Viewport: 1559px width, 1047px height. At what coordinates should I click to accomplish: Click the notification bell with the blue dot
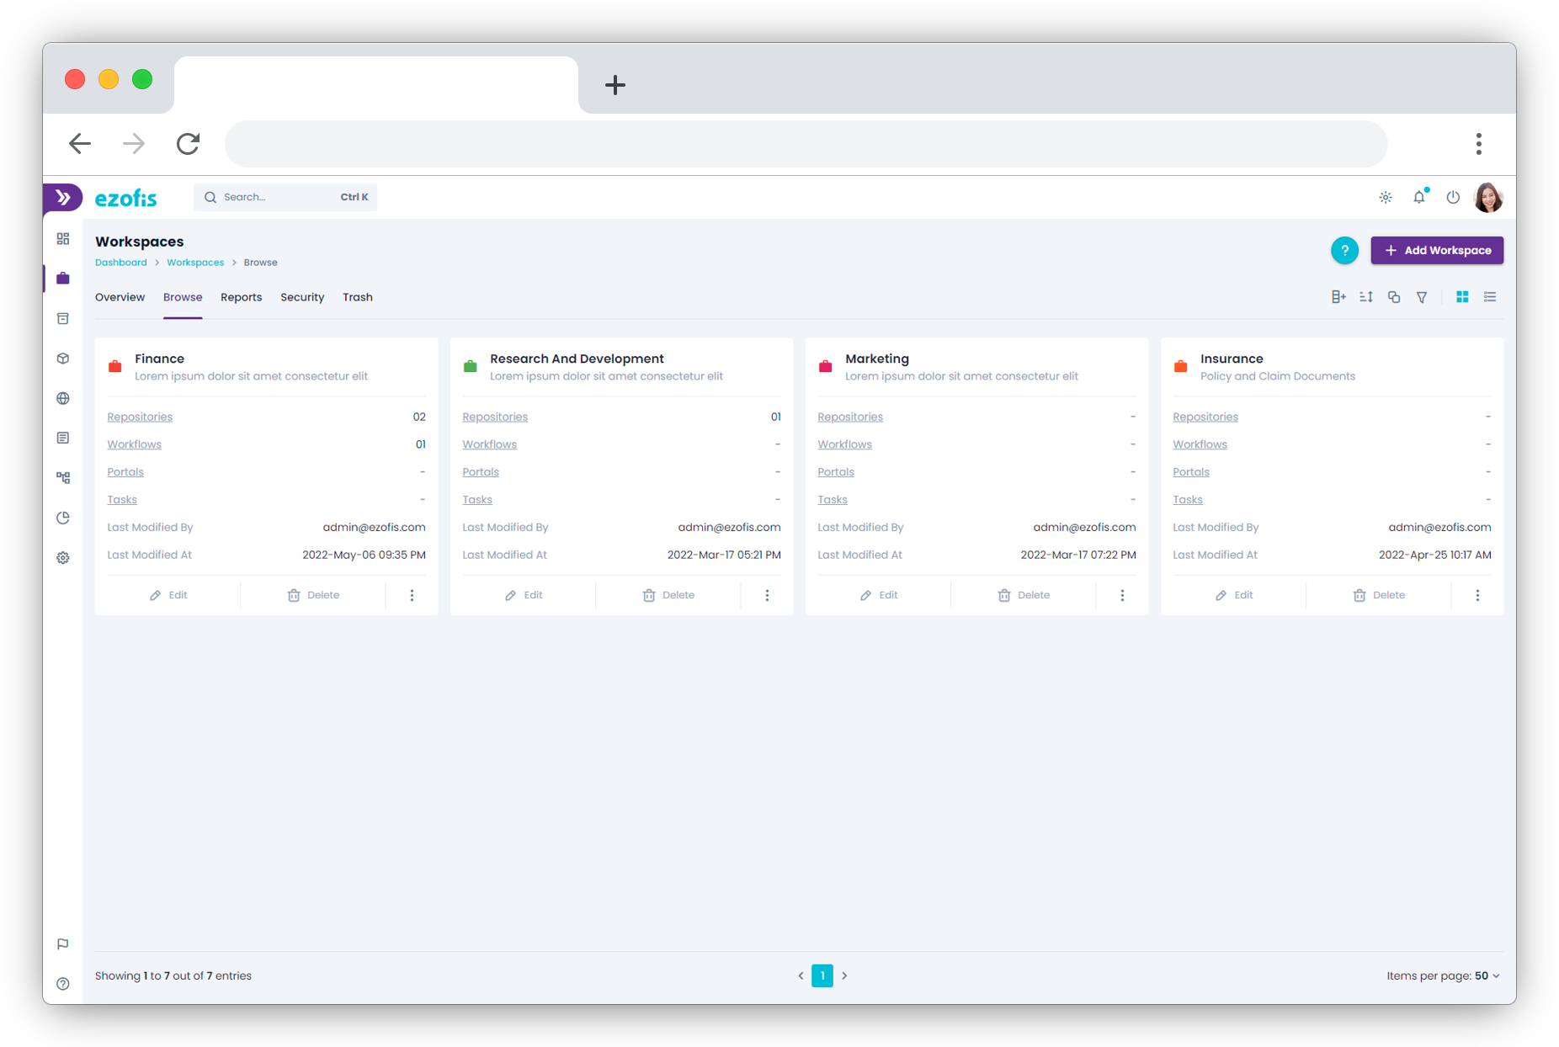point(1419,197)
